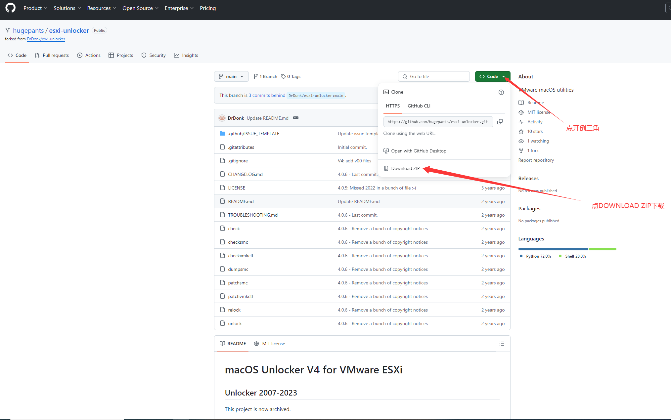
Task: Open the README.md file
Action: pos(241,202)
